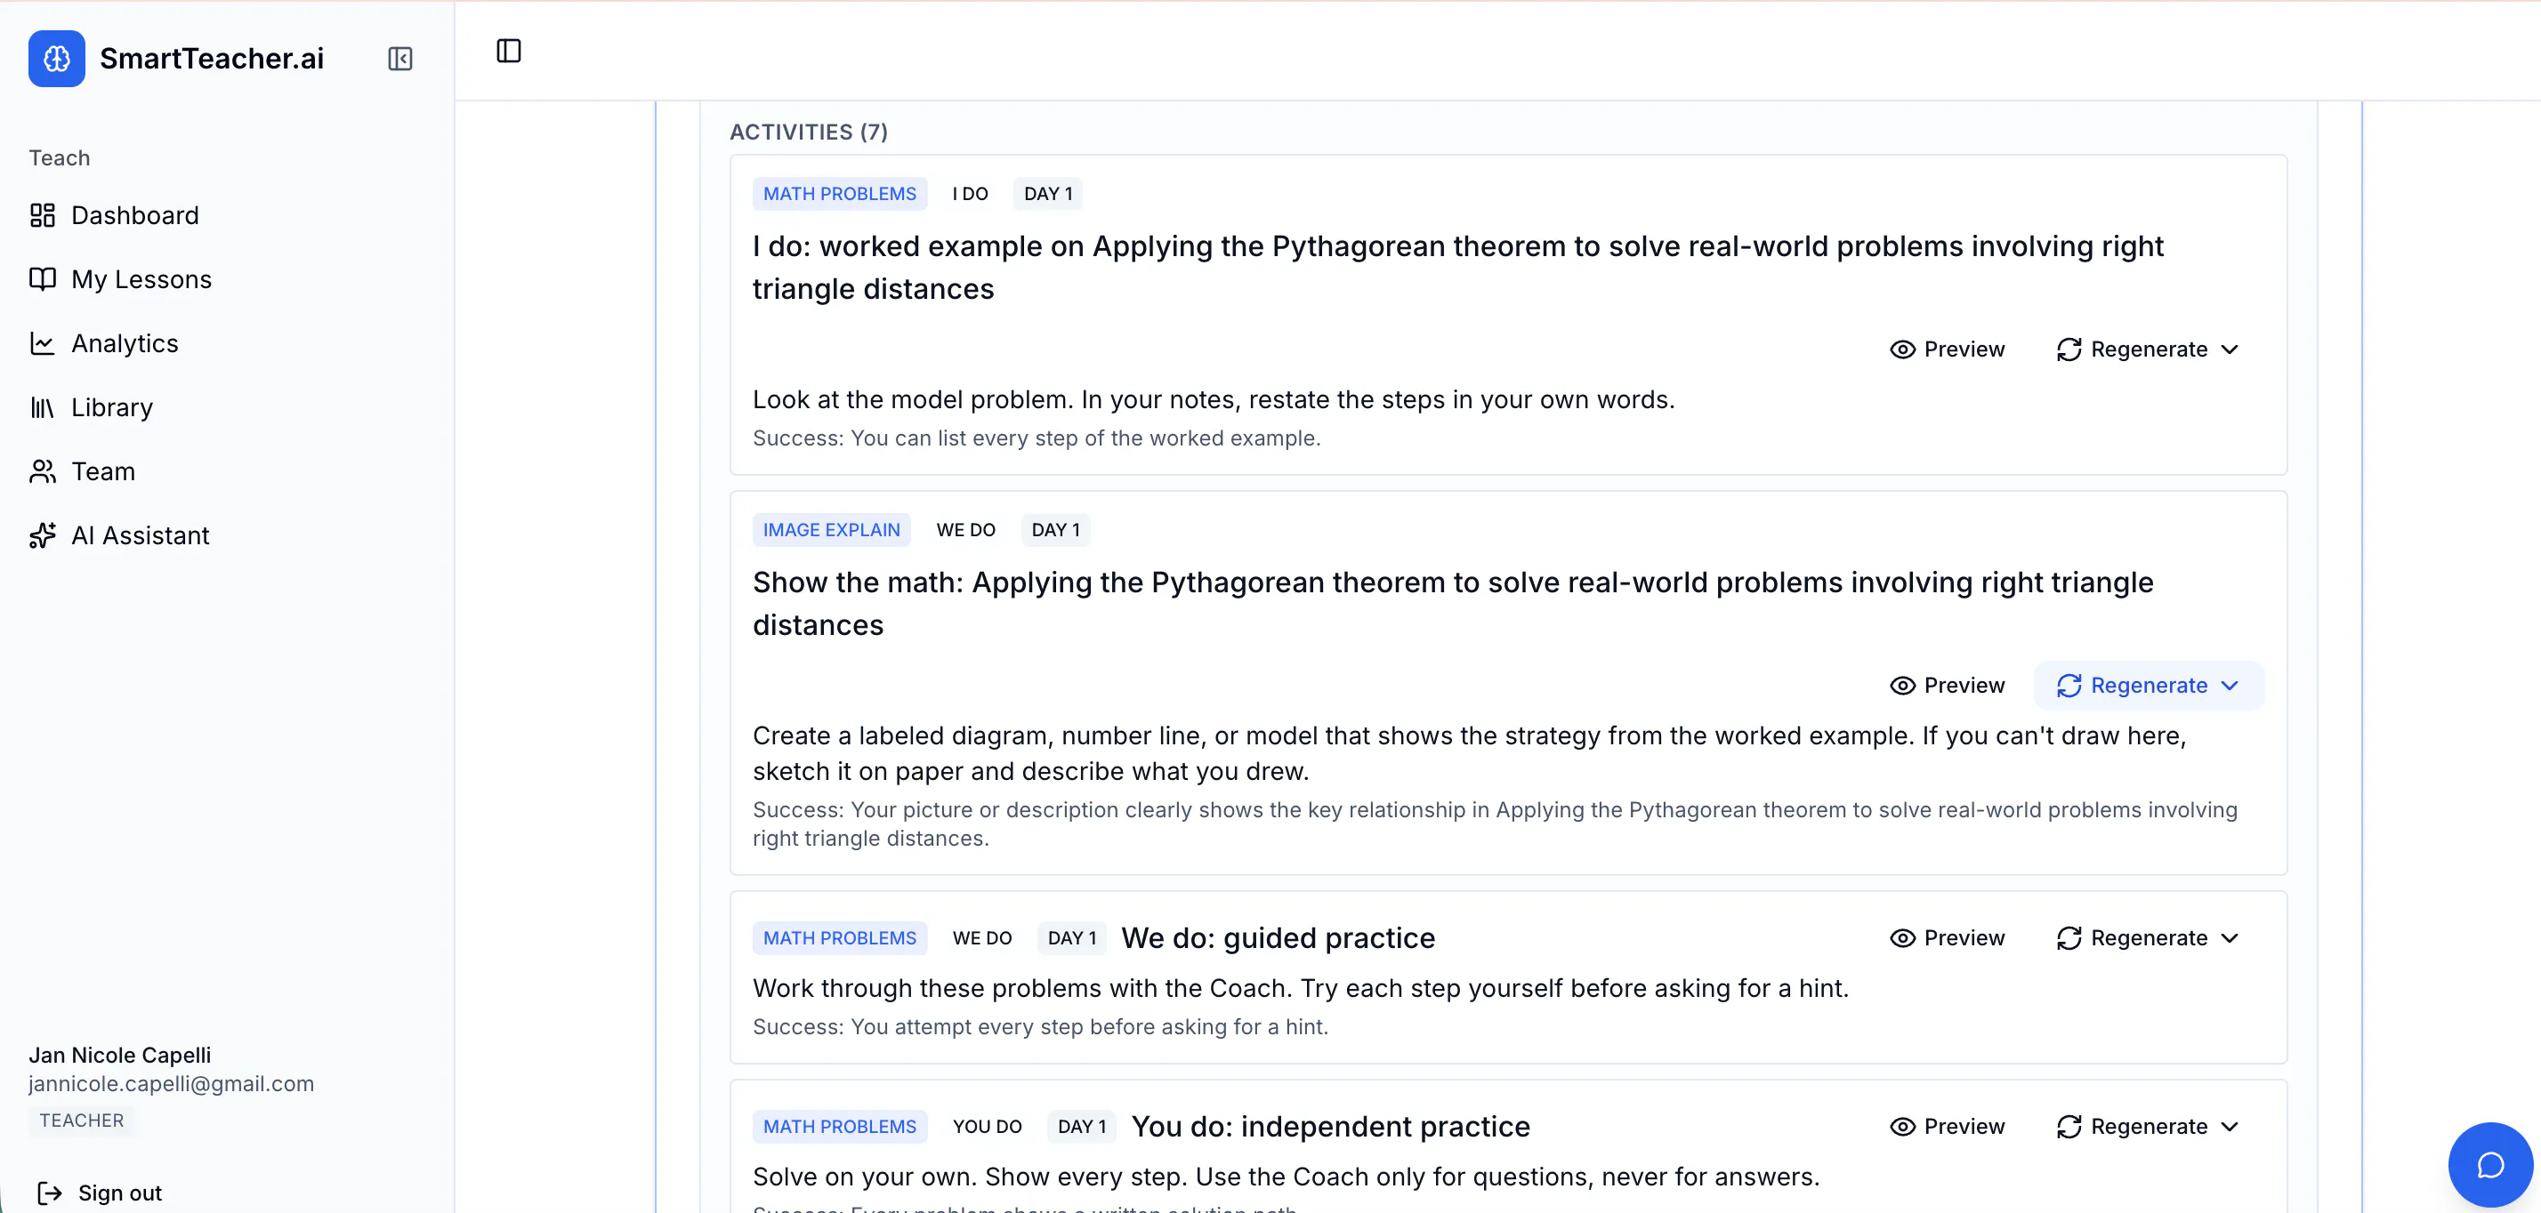The image size is (2541, 1213).
Task: Expand Regenerate chevron for I do worked example
Action: (2230, 349)
